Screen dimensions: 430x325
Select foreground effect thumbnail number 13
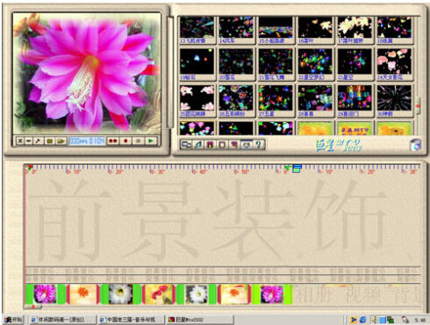tap(197, 30)
